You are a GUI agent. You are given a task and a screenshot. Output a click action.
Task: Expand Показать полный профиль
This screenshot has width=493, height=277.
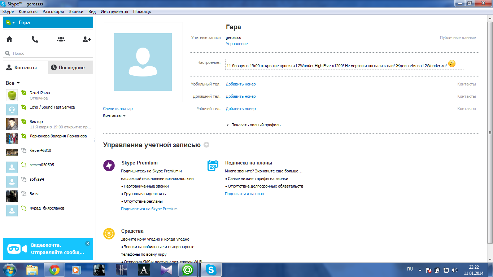pyautogui.click(x=253, y=125)
